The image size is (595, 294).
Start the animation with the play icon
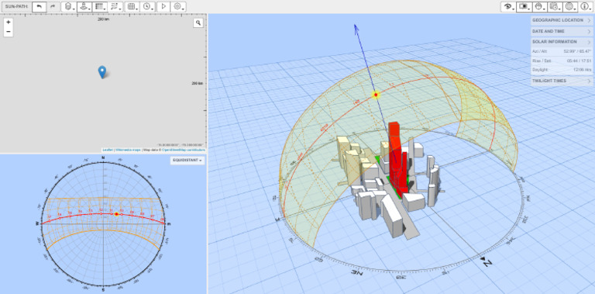pos(163,6)
